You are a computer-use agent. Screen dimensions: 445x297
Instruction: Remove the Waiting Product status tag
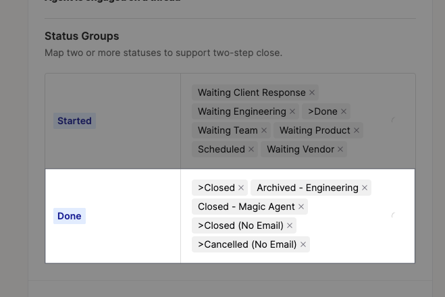pos(357,130)
